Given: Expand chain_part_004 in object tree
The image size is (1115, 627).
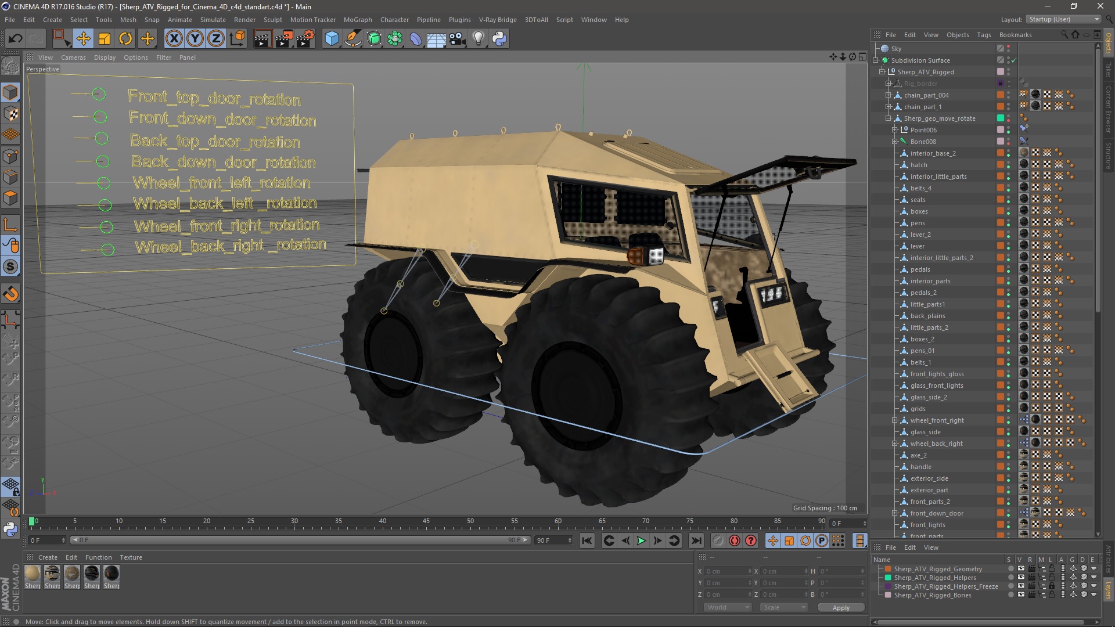Looking at the screenshot, I should (x=889, y=95).
